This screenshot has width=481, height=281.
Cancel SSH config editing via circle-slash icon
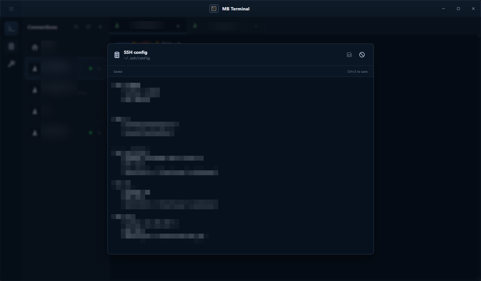tap(362, 55)
